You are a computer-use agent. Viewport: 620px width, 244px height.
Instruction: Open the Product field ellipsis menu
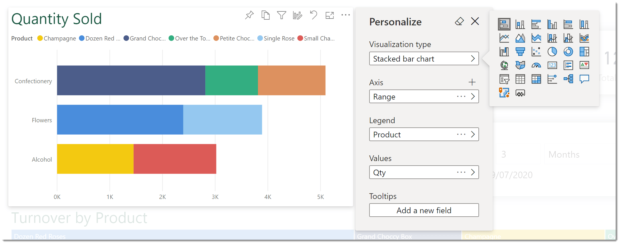pos(461,134)
